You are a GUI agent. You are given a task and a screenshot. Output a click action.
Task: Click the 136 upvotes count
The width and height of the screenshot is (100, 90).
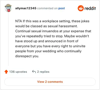[x=18, y=72]
